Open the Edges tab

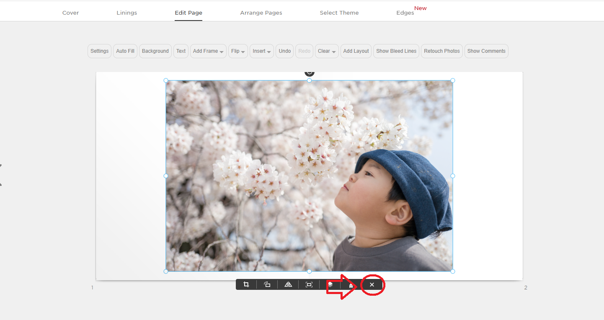(x=405, y=13)
